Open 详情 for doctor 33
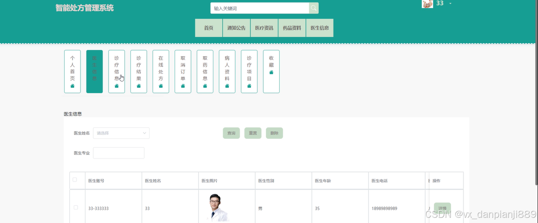The width and height of the screenshot is (538, 223). (442, 209)
